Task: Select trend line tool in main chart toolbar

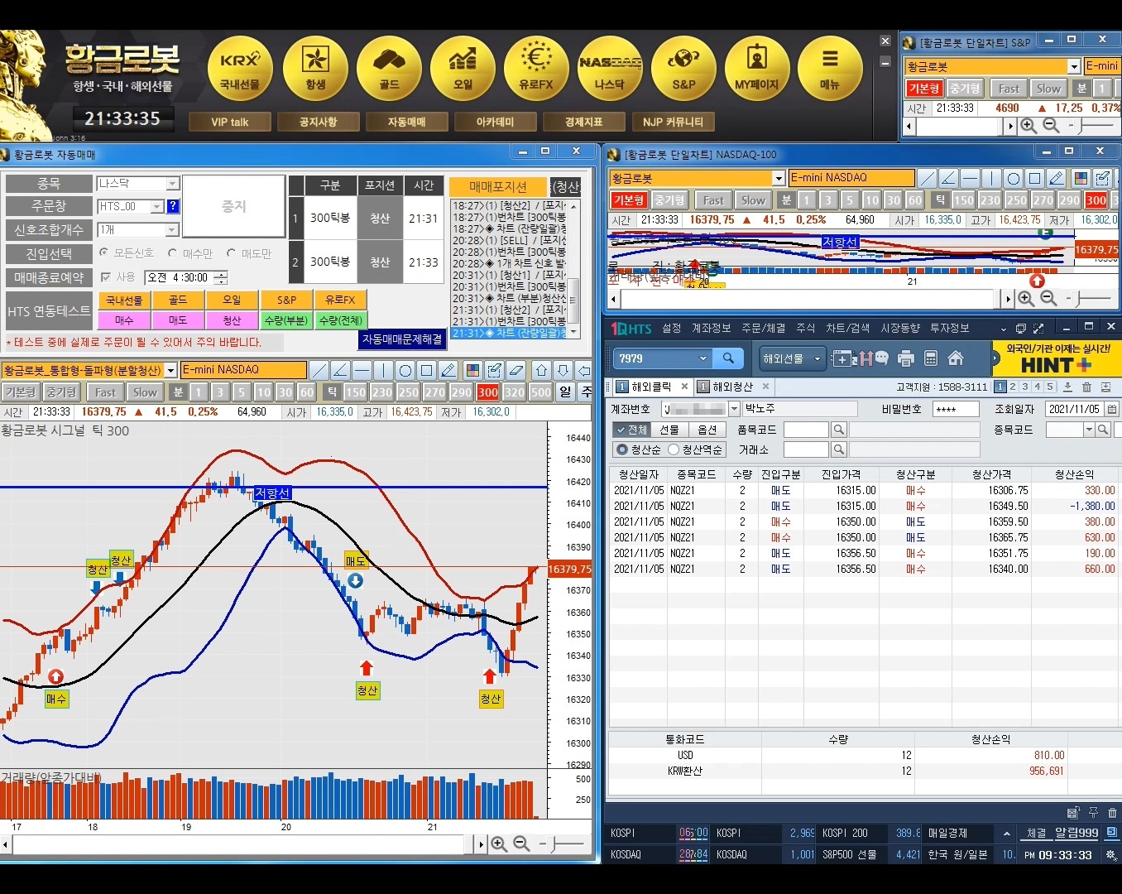Action: [x=319, y=370]
